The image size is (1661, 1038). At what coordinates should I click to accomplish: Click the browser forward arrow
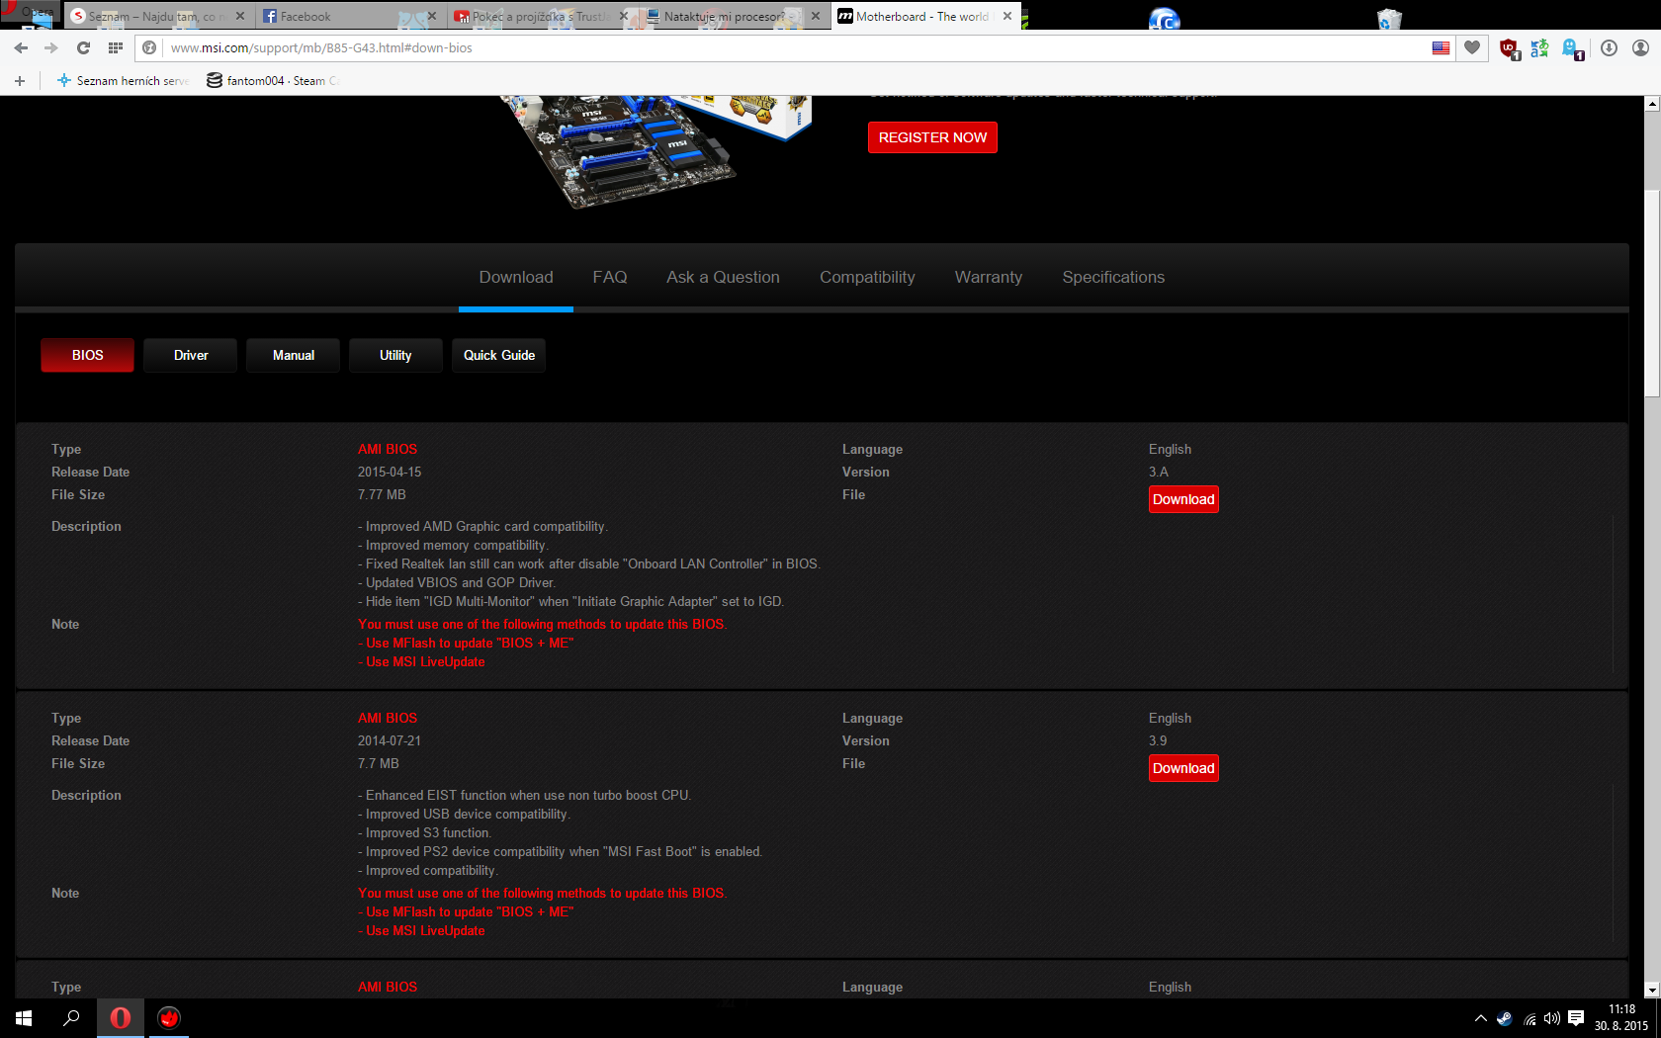[51, 47]
